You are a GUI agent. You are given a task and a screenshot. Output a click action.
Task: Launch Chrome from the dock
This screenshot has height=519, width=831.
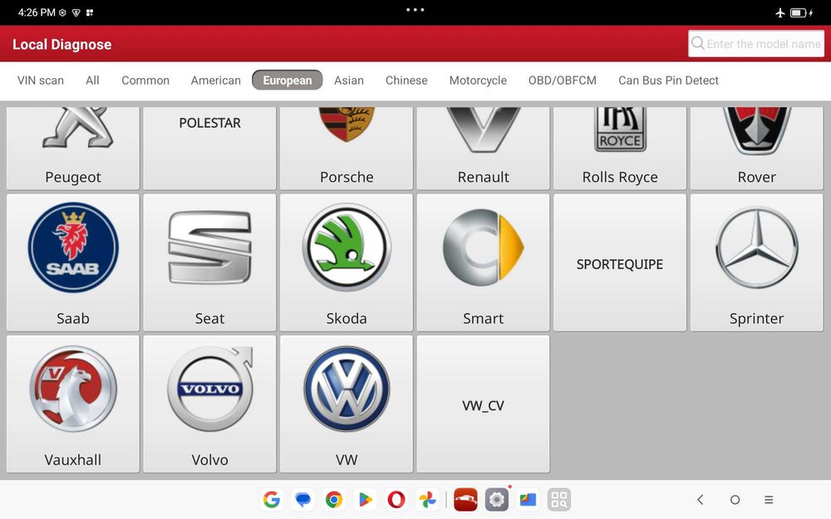[334, 499]
